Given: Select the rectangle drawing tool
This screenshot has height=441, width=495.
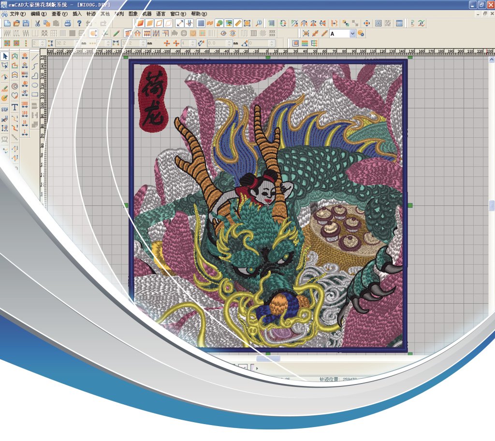Looking at the screenshot, I should pos(35,94).
